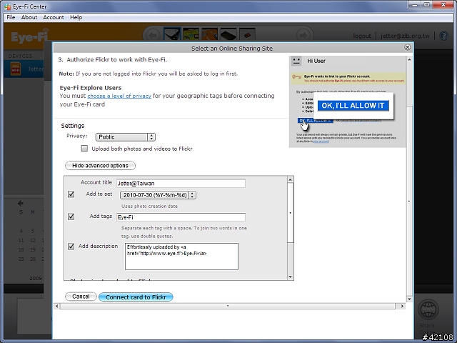Image resolution: width=457 pixels, height=343 pixels.
Task: Select the fourth dark thumbnail in strip
Action: coord(228,34)
